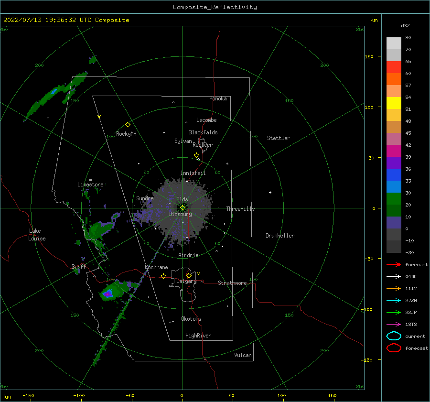The image size is (430, 402).
Task: Click the Stettler label
Action: 279,138
